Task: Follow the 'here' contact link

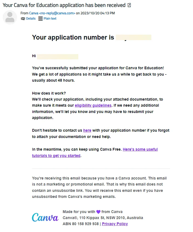Action: [87, 130]
